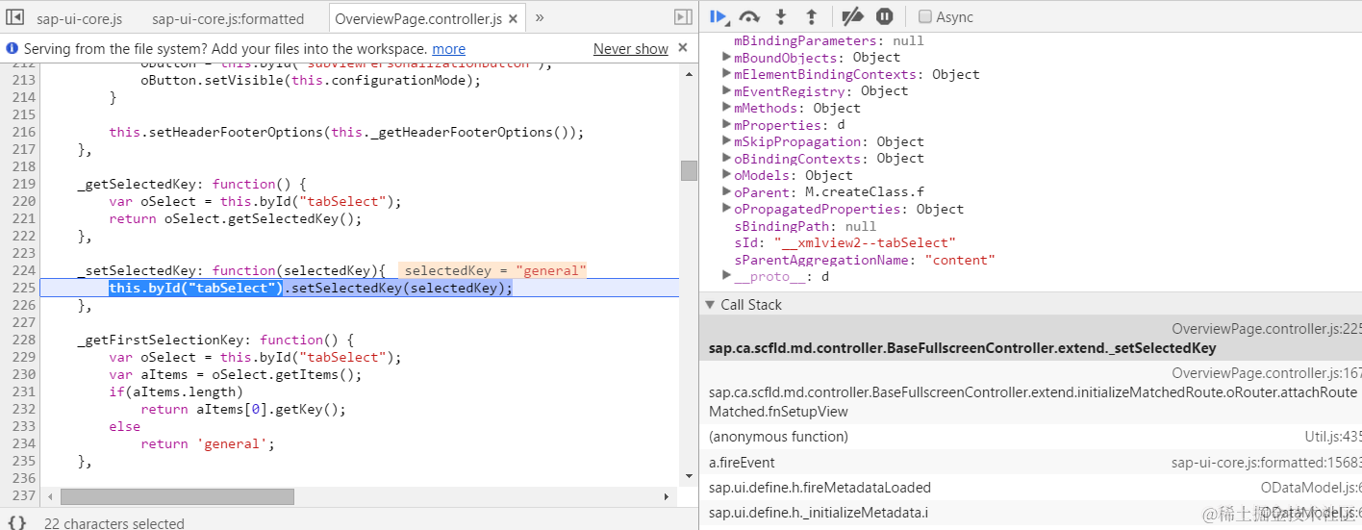The image size is (1362, 530).
Task: Step out of current function
Action: pos(811,16)
